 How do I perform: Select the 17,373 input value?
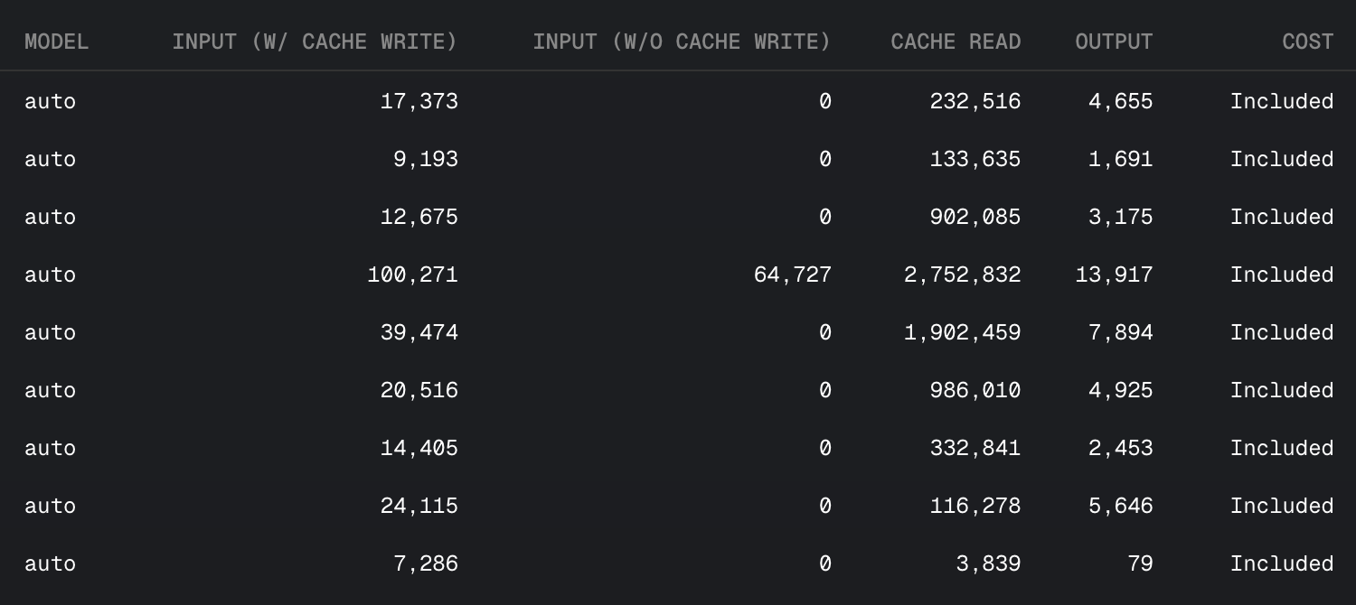(419, 101)
